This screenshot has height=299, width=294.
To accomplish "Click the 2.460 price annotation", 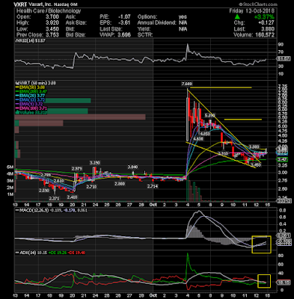I will tap(73, 197).
